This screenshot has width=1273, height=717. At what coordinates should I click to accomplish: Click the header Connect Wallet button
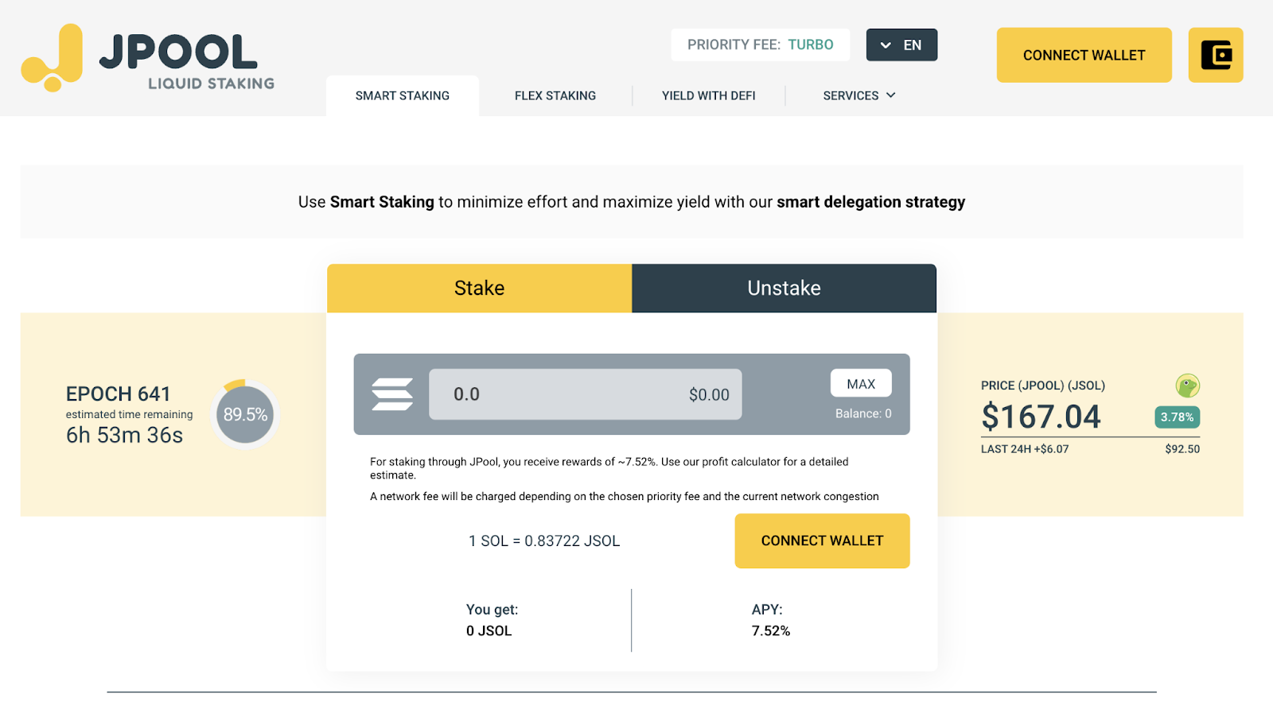(1084, 55)
